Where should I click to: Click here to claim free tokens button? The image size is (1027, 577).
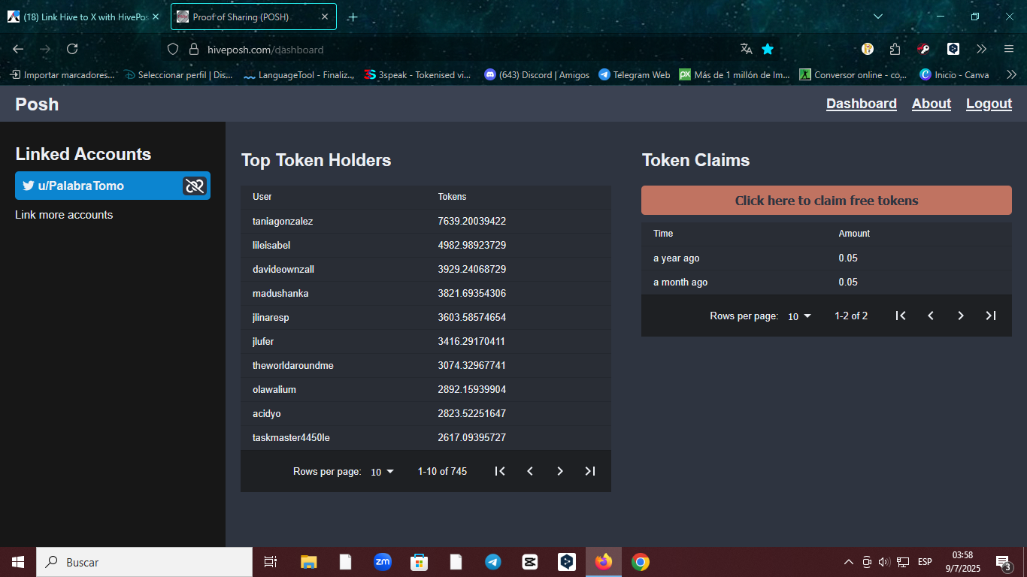point(826,201)
